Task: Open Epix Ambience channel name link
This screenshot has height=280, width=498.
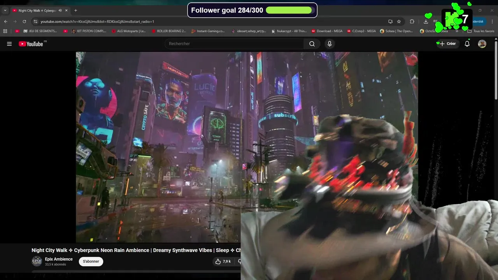Action: click(x=59, y=259)
